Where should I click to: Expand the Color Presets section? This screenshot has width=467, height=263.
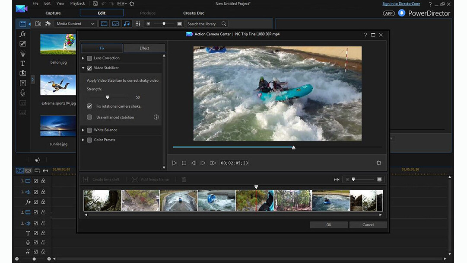point(83,140)
